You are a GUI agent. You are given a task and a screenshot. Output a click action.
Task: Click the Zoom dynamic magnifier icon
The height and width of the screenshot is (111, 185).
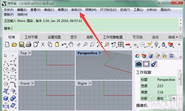click(x=85, y=45)
